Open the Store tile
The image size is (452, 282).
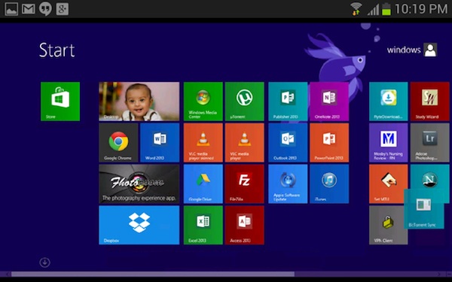[60, 102]
